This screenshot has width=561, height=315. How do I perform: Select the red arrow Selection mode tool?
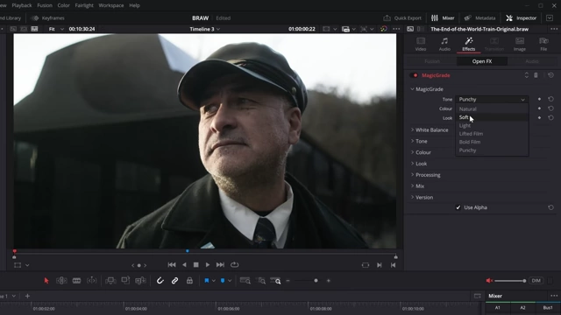coord(46,281)
